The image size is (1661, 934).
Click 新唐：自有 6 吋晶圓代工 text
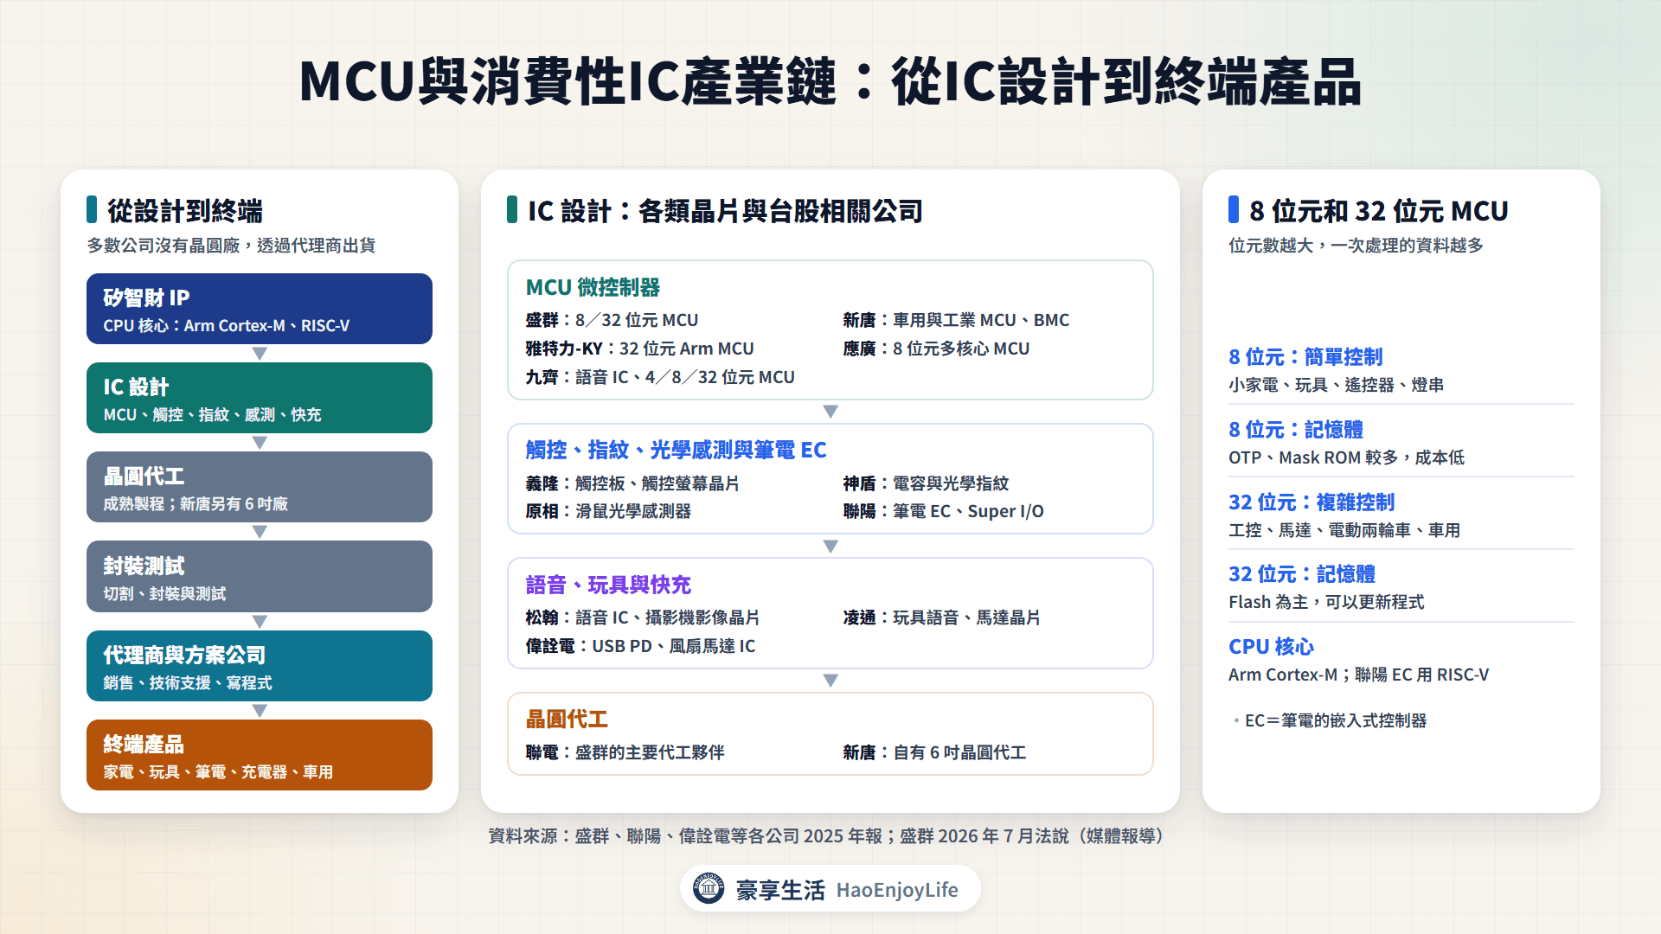(x=934, y=752)
